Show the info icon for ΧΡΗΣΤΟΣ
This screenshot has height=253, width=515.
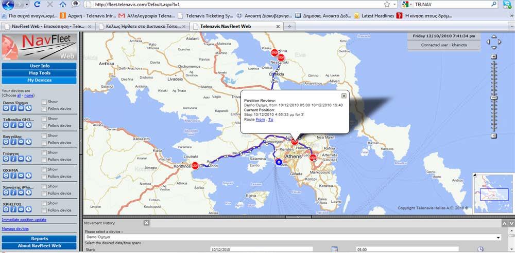tap(13, 209)
